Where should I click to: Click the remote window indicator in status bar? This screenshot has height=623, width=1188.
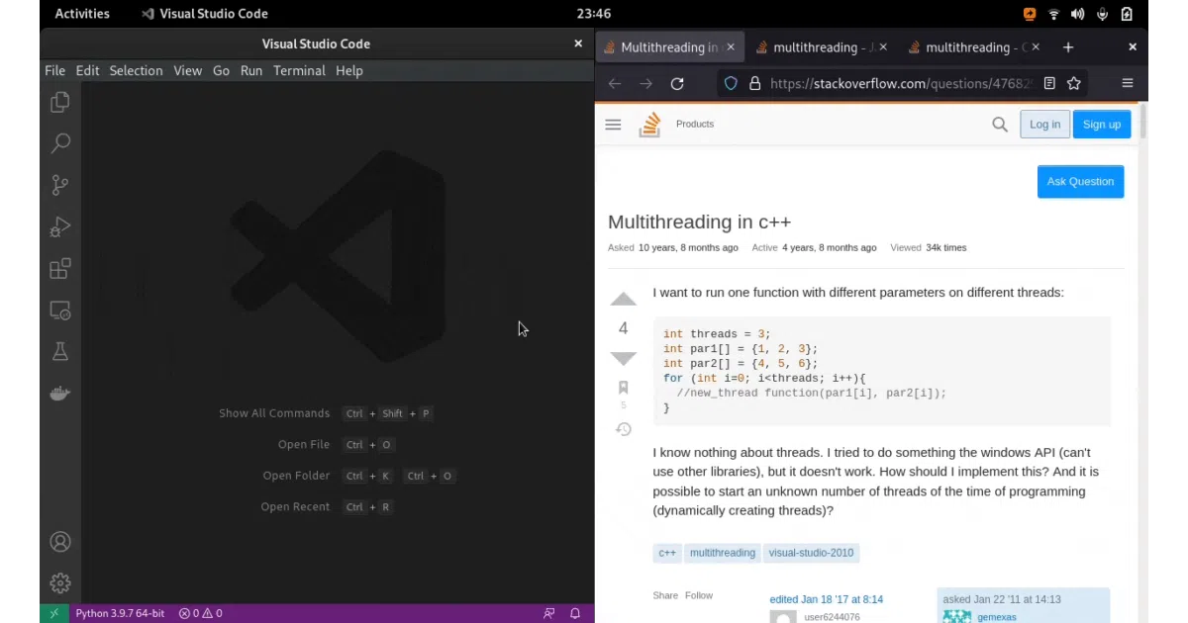click(54, 613)
